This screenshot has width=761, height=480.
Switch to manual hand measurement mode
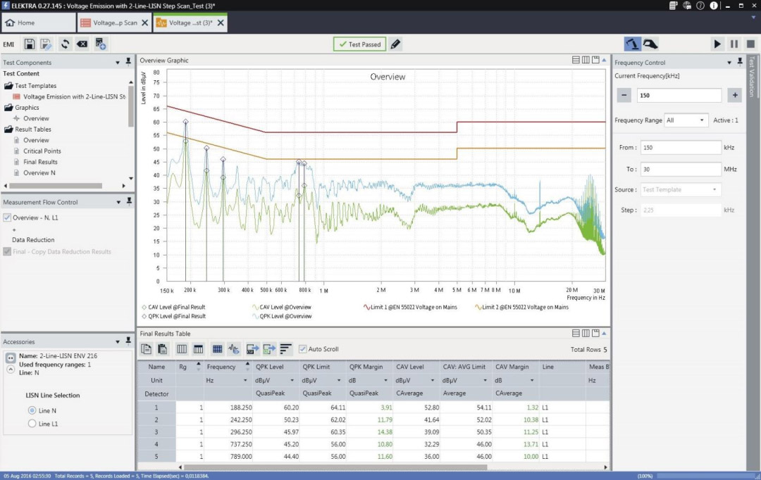650,44
